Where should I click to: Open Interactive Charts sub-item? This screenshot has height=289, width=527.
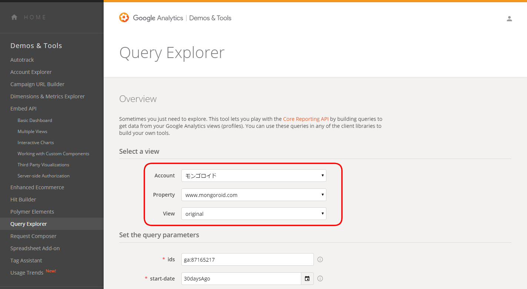[36, 143]
